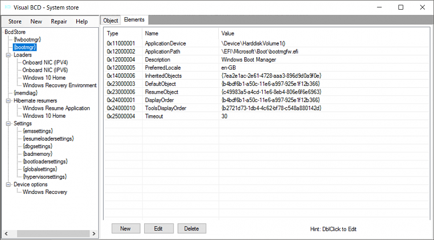Select the {bootloadersettings} item
The width and height of the screenshot is (434, 240).
click(x=45, y=162)
